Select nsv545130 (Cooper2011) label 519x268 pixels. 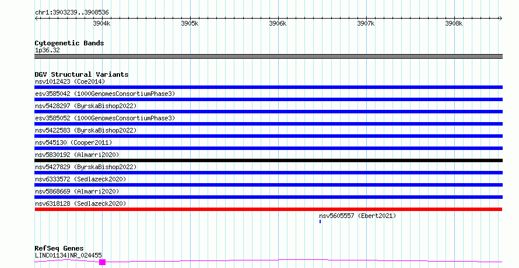coord(73,142)
